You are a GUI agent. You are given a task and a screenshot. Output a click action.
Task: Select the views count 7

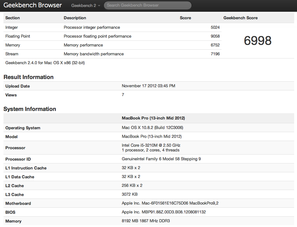pos(123,95)
